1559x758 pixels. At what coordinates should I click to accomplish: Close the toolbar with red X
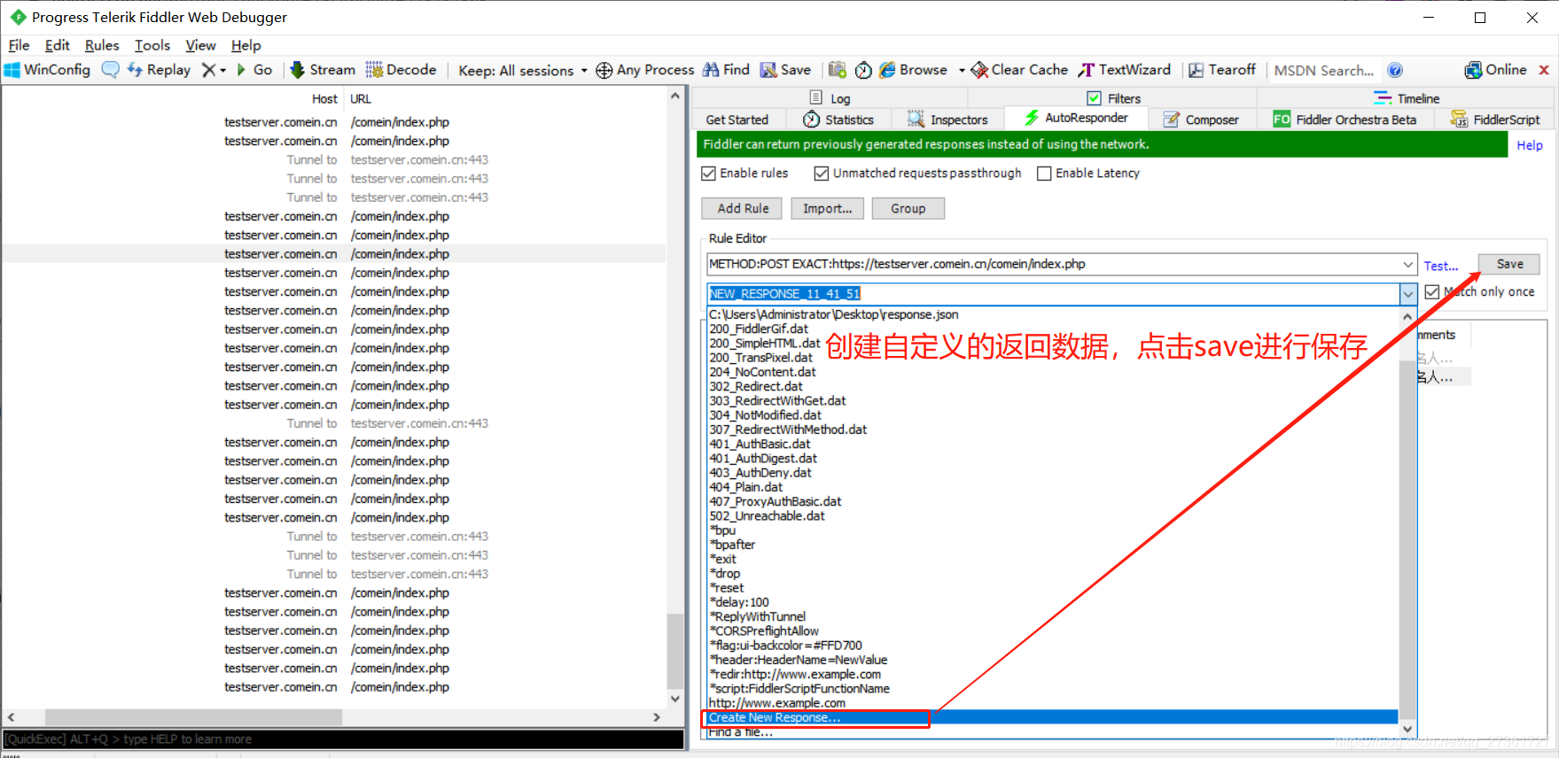click(1544, 70)
